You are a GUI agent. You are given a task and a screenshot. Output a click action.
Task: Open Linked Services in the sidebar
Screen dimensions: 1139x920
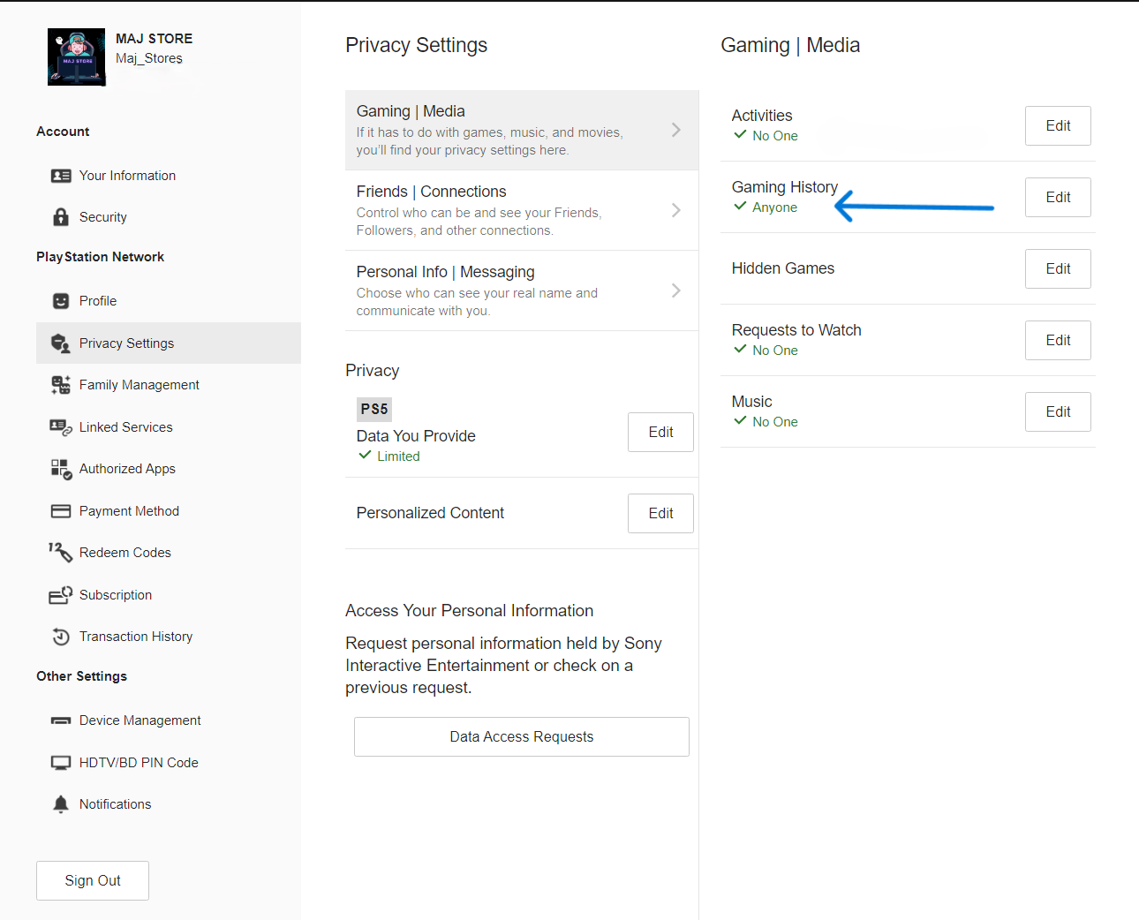coord(125,427)
